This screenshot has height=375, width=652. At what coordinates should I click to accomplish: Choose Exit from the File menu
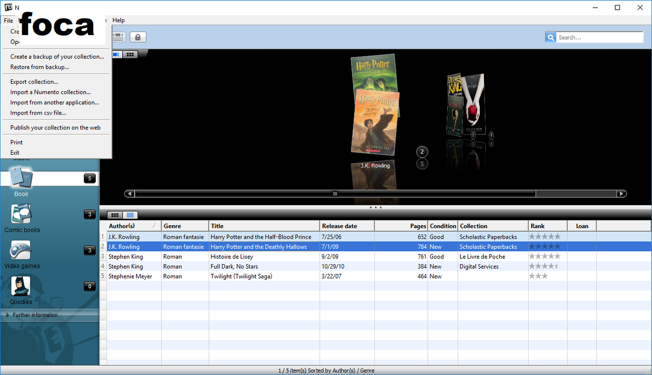pos(15,153)
